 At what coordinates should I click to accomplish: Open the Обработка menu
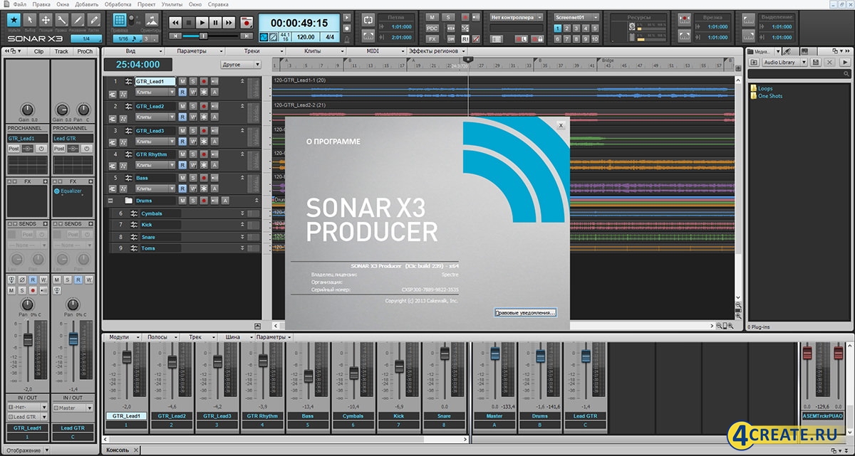click(x=118, y=4)
